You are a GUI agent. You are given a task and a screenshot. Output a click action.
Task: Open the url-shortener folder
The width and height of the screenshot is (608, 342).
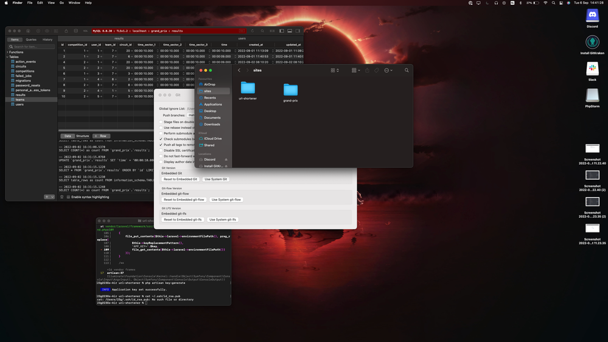248,89
